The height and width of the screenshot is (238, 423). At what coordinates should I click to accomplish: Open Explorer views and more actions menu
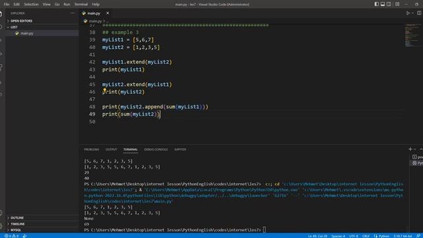[72, 13]
